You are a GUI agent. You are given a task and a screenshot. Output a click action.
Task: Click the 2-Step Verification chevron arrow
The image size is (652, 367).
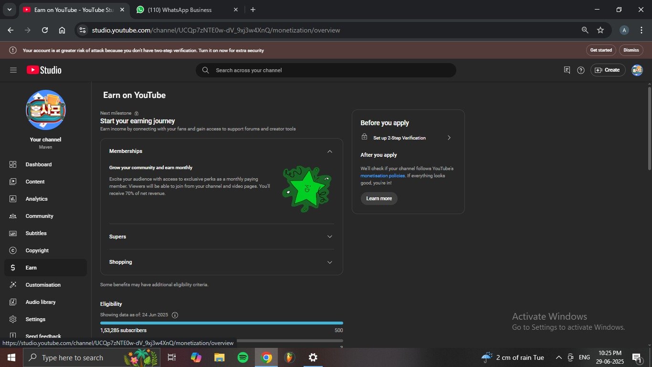point(449,138)
